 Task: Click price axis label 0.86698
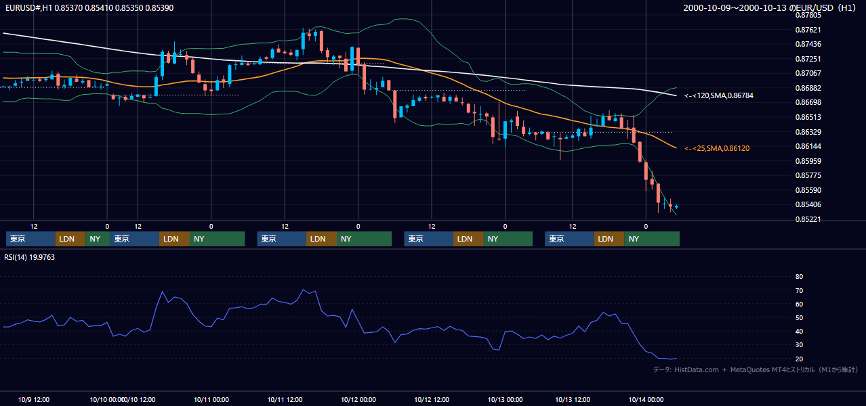click(x=808, y=102)
